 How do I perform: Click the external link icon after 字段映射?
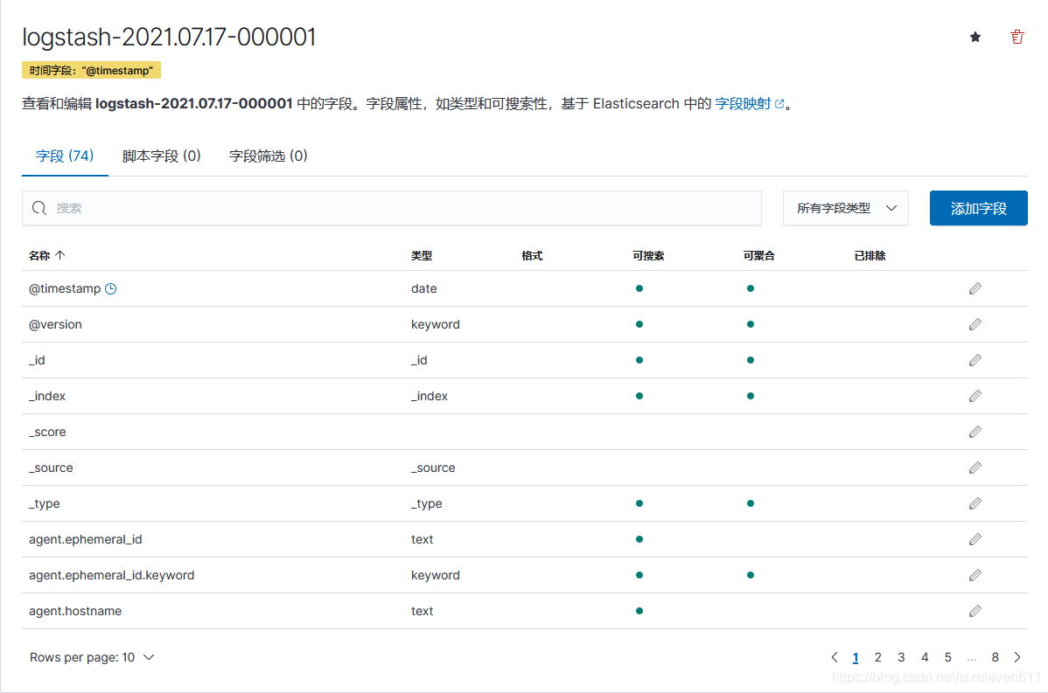click(781, 102)
